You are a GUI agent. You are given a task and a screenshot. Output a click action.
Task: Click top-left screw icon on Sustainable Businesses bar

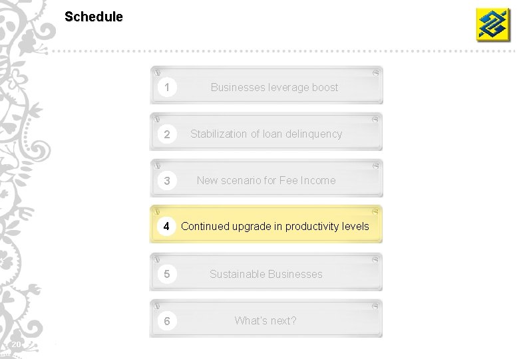(x=156, y=259)
